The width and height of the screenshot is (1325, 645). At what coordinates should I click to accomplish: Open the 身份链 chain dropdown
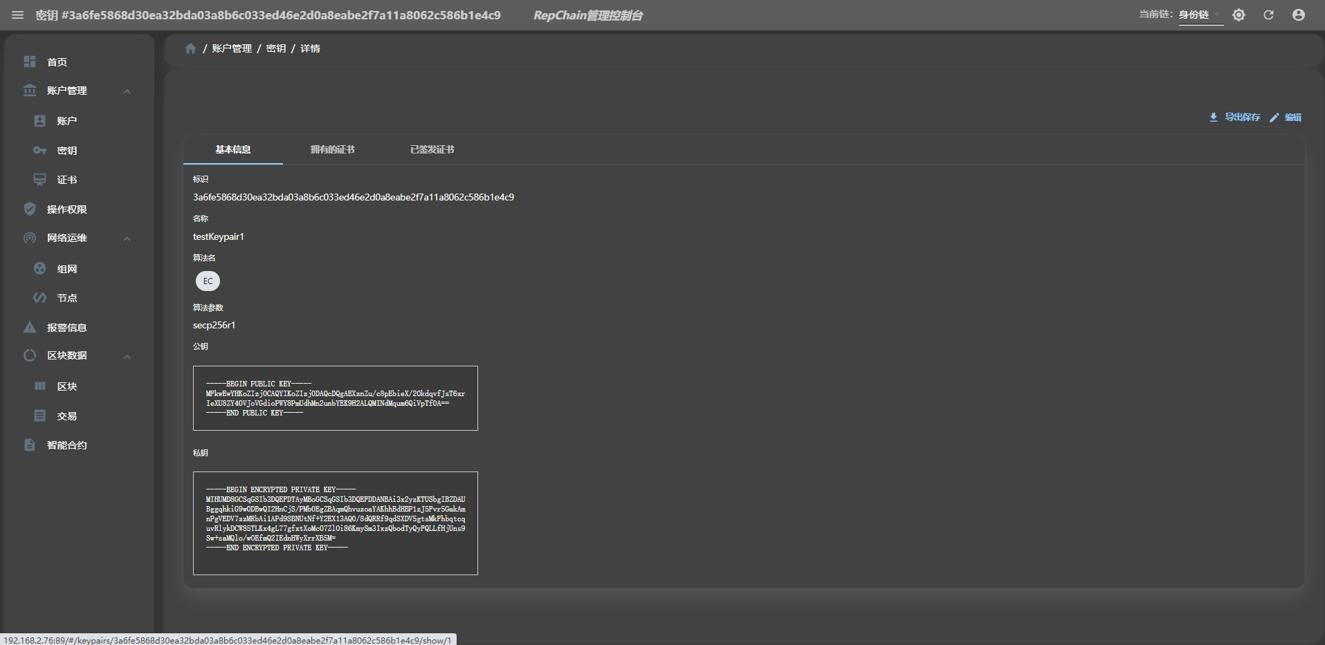click(1200, 15)
